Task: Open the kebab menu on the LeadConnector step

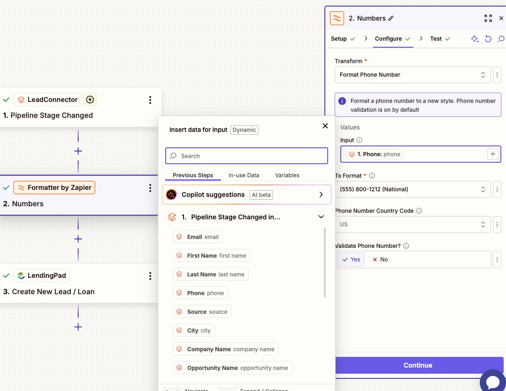Action: tap(150, 100)
